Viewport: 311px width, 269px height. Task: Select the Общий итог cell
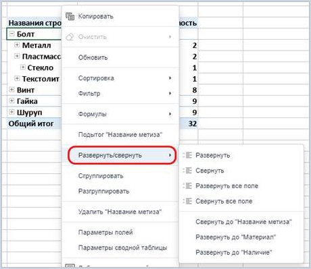[x=34, y=123]
